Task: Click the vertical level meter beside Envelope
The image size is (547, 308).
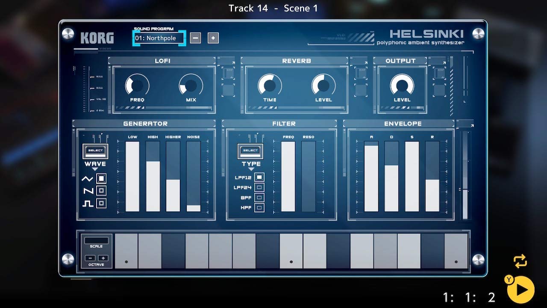Action: pos(465,175)
